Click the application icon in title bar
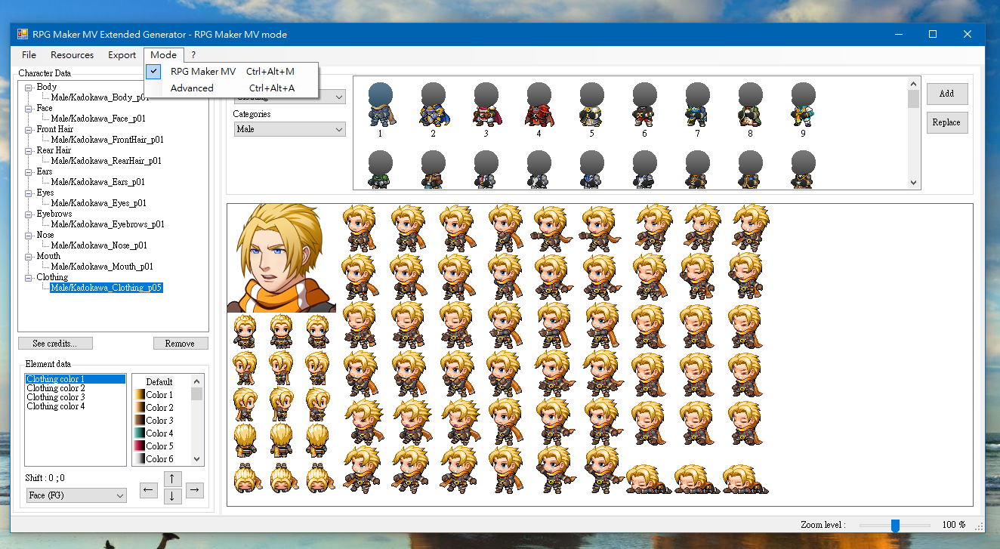This screenshot has height=549, width=1000. click(x=23, y=34)
